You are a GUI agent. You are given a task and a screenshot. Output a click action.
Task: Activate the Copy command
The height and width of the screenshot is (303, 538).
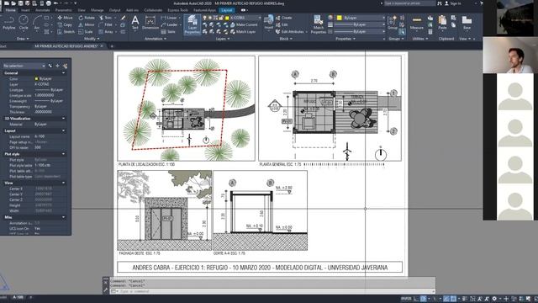(x=65, y=24)
